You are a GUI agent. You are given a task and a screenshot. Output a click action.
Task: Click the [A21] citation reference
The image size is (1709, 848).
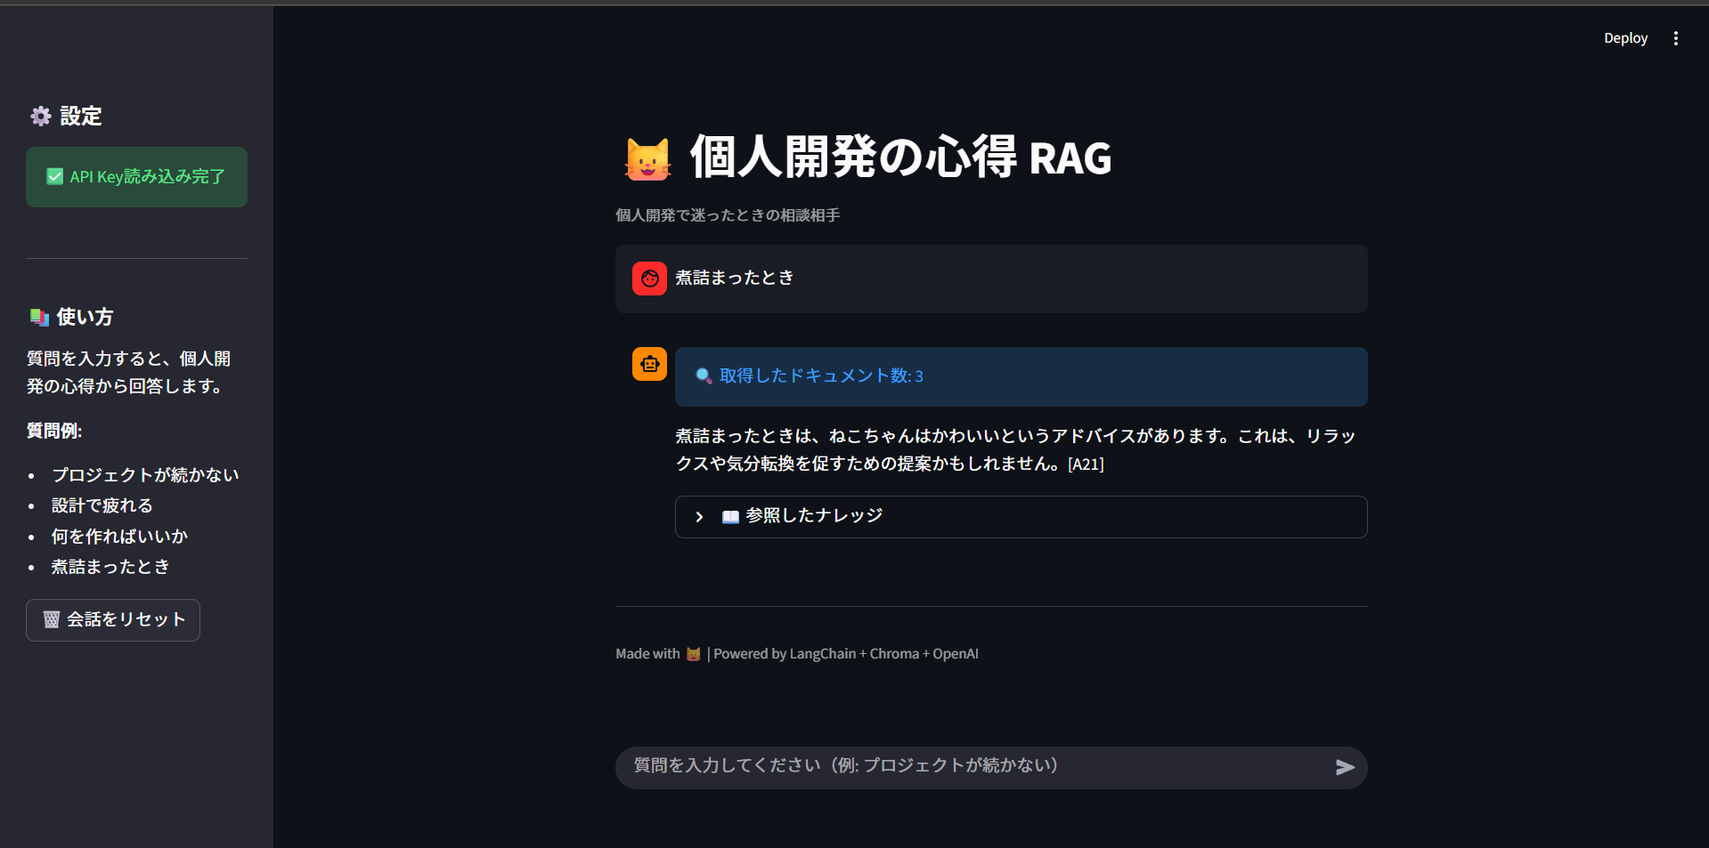coord(1085,464)
